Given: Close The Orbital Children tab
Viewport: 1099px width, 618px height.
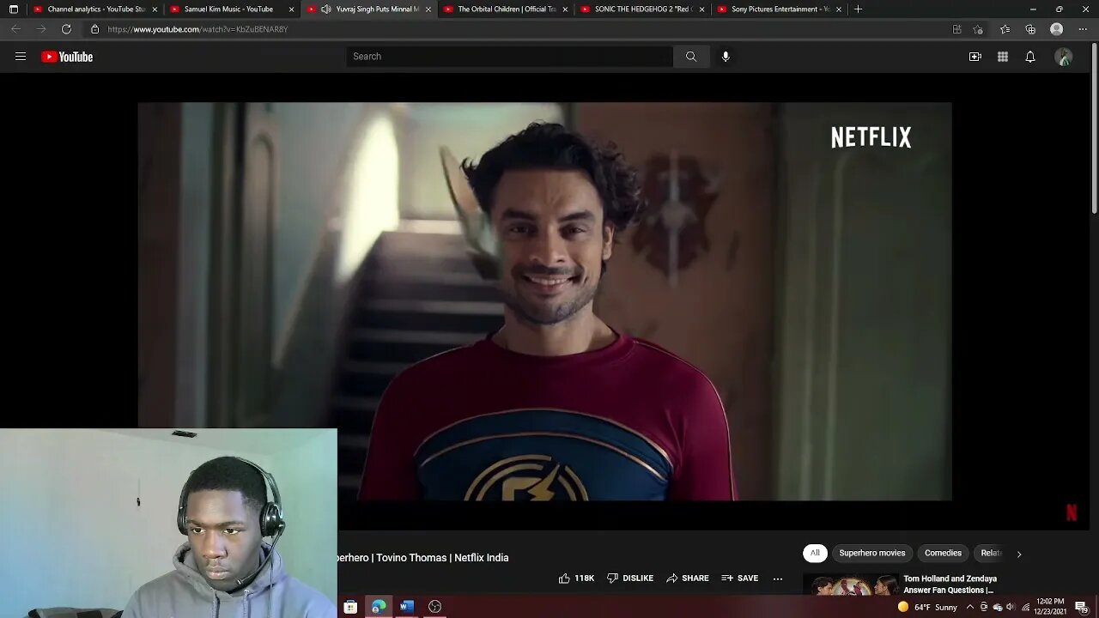Looking at the screenshot, I should click(565, 9).
